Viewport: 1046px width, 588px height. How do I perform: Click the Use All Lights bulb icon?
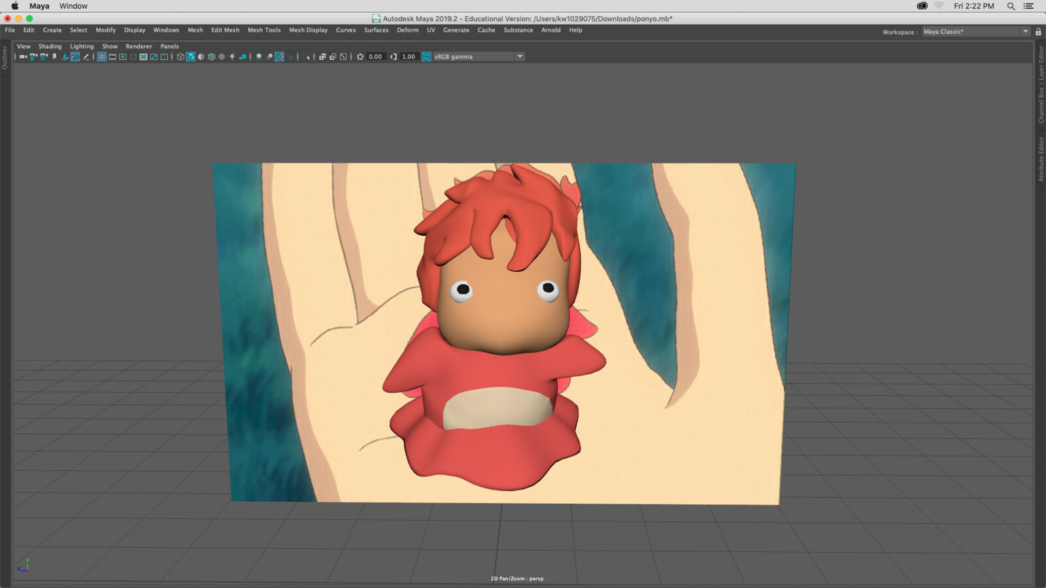click(x=232, y=57)
